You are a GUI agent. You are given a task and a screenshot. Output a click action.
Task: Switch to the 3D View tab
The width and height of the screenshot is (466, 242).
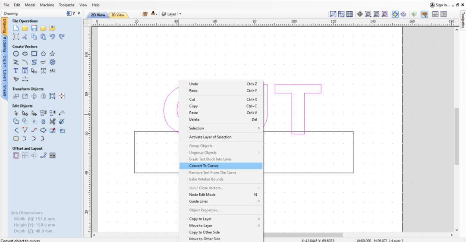point(117,15)
